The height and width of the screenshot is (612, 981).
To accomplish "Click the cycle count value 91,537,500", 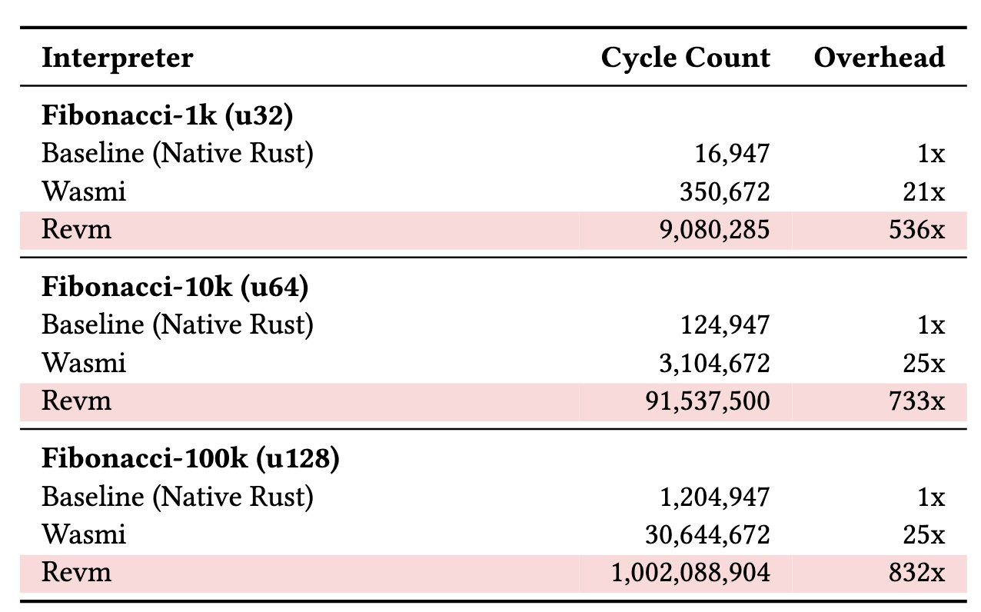I will [710, 401].
